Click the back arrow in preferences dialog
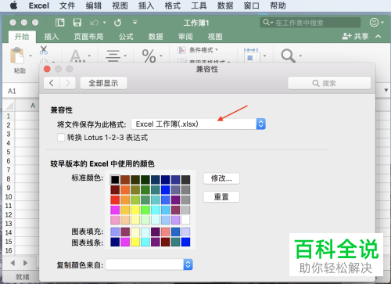Viewport: 391px width, 284px height. coord(52,83)
